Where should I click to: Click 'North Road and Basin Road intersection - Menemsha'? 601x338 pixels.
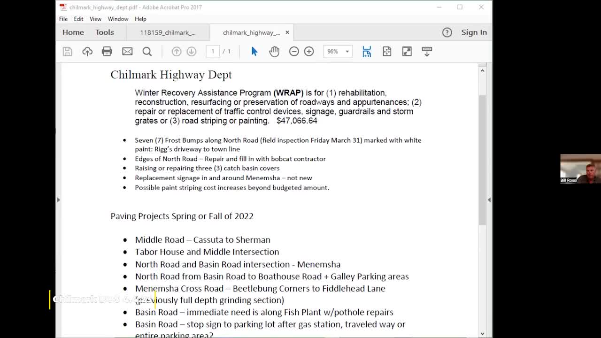[238, 264]
